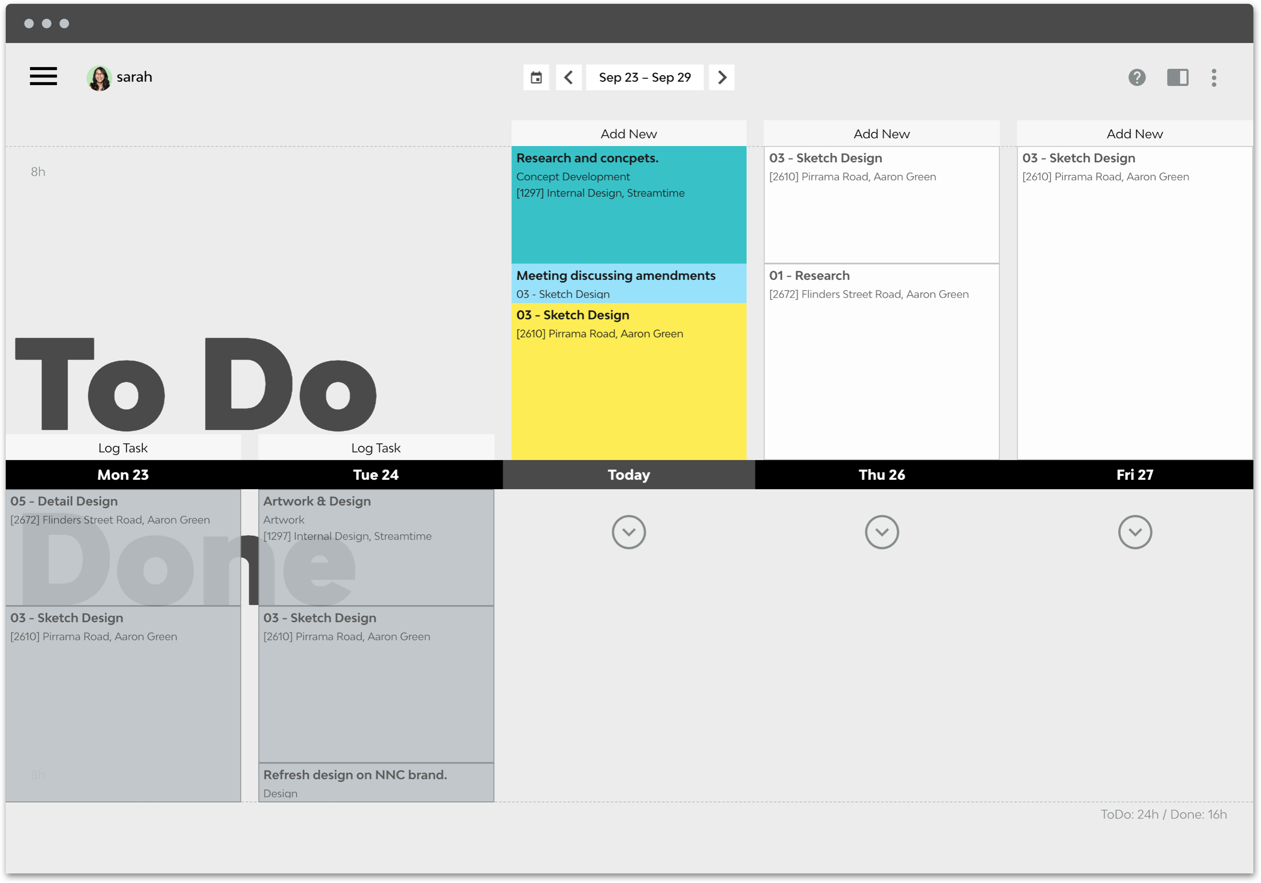Select the Mon 23 day header
This screenshot has height=883, width=1261.
pos(123,475)
